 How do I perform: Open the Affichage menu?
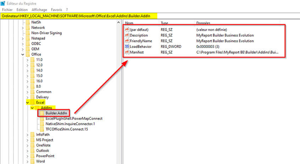39,10
